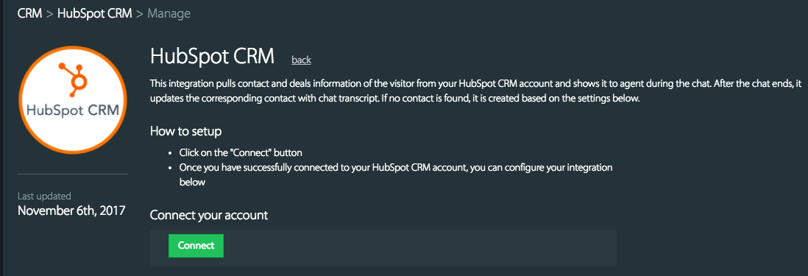Viewport: 808px width, 276px height.
Task: Click separator arrow between CRM and HubSpot CRM
Action: click(x=49, y=14)
